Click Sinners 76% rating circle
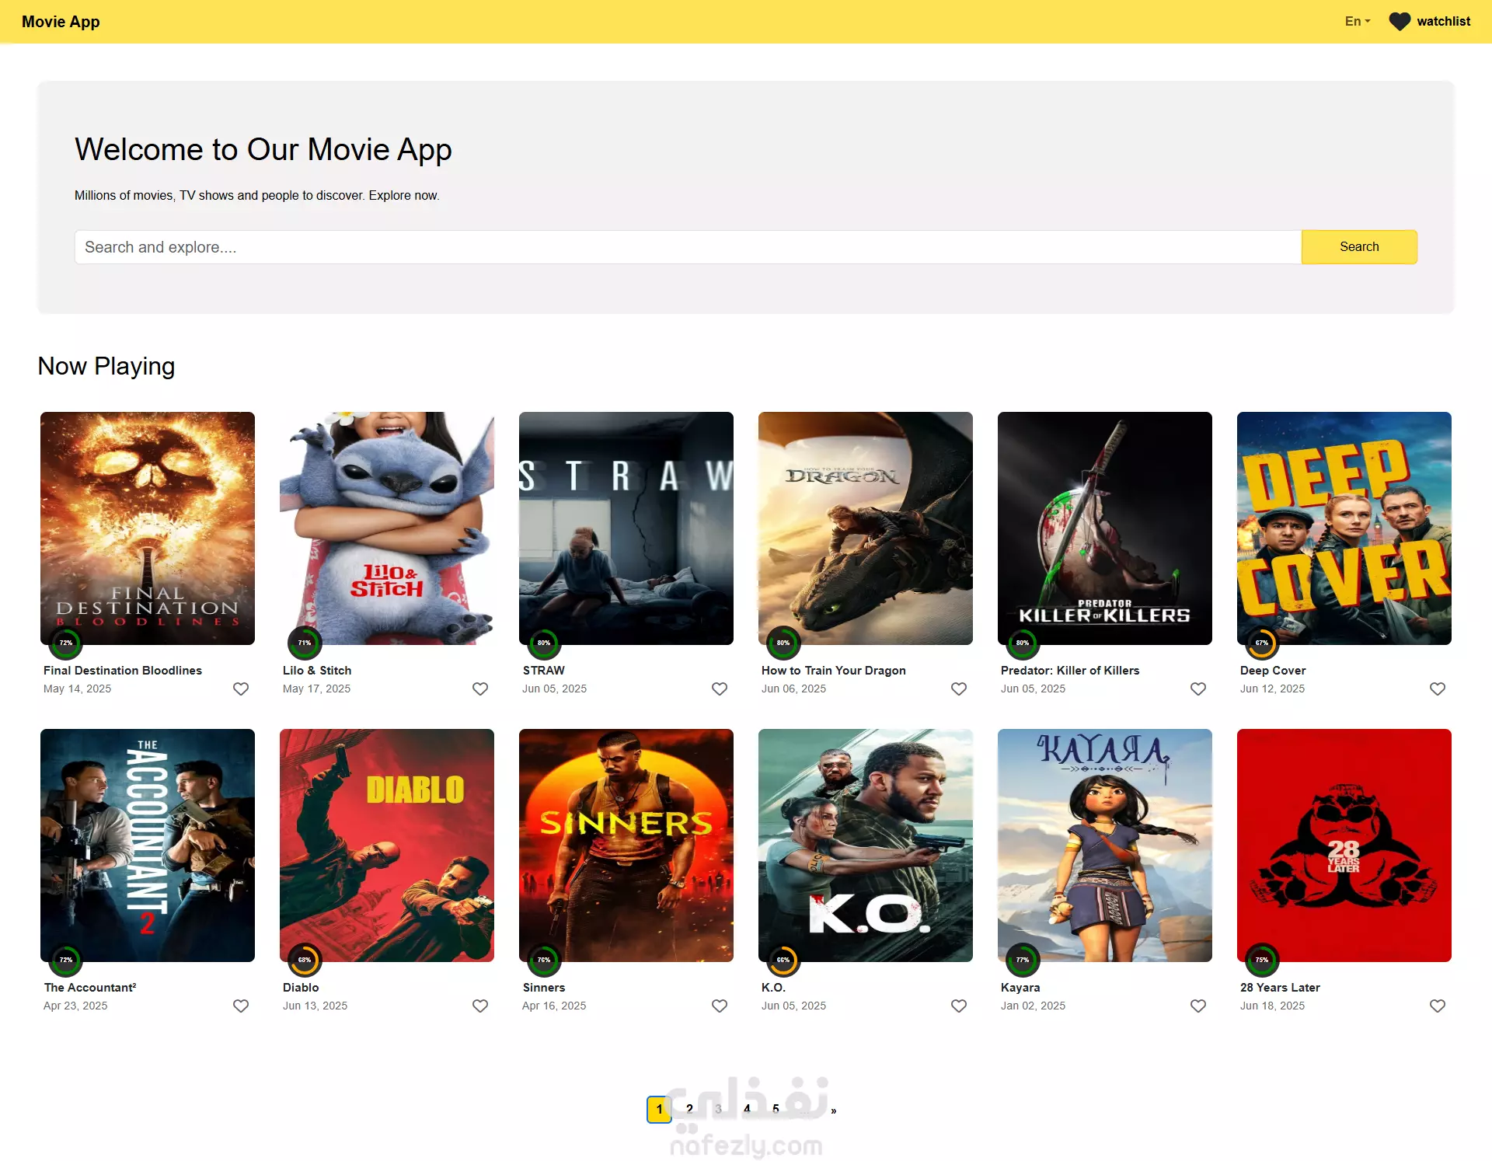Viewport: 1492px width, 1161px height. pyautogui.click(x=544, y=960)
